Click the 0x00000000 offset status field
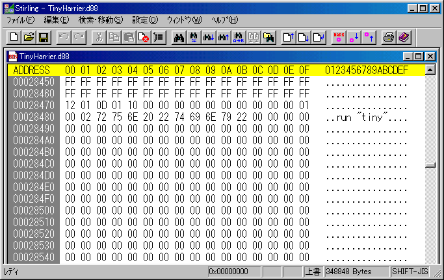The width and height of the screenshot is (444, 280). [234, 272]
